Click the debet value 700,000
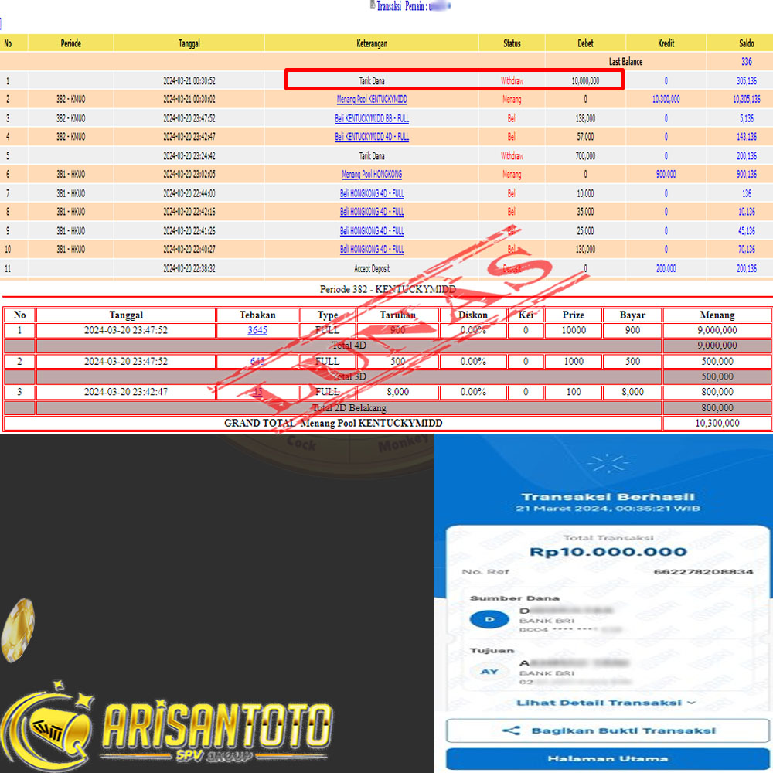Screen dimensions: 773x773 pyautogui.click(x=585, y=156)
